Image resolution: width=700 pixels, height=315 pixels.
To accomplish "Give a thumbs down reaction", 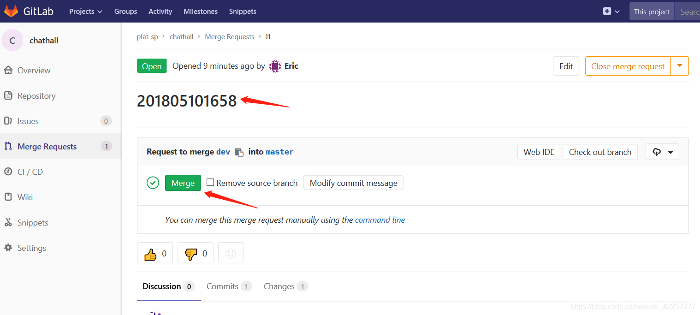I will 196,253.
